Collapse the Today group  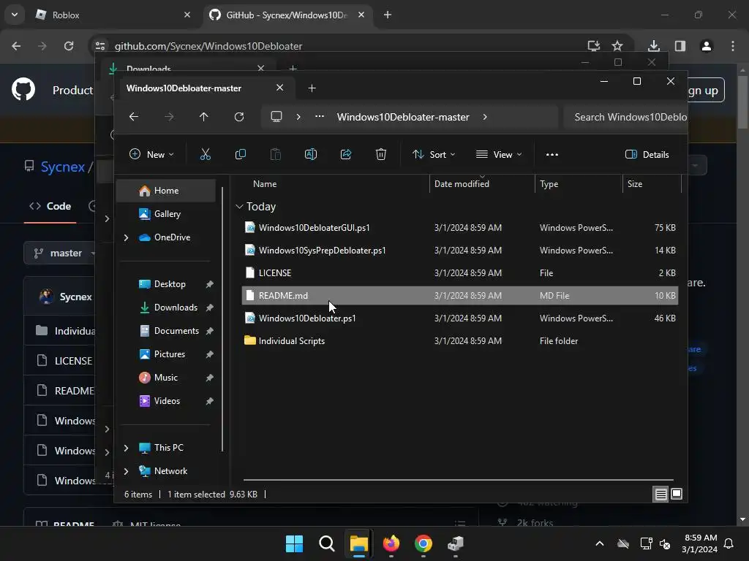click(x=239, y=207)
